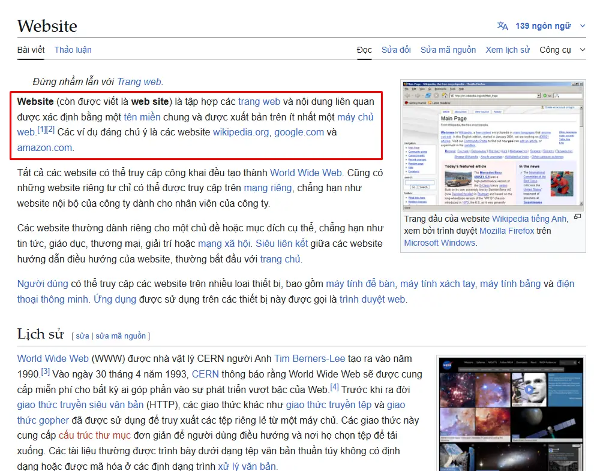
Task: Open the Sửa đổi tab
Action: coord(396,50)
